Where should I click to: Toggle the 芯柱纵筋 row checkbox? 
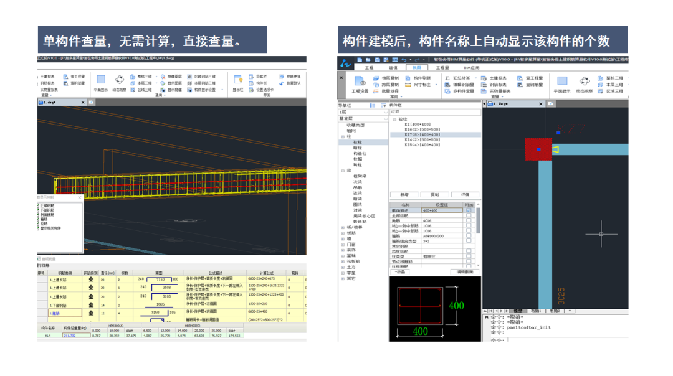tap(469, 251)
